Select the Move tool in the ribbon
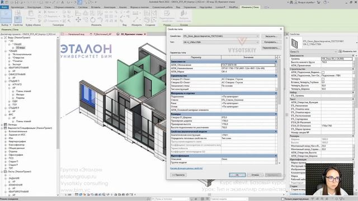The height and width of the screenshot is (201, 358). click(78, 20)
